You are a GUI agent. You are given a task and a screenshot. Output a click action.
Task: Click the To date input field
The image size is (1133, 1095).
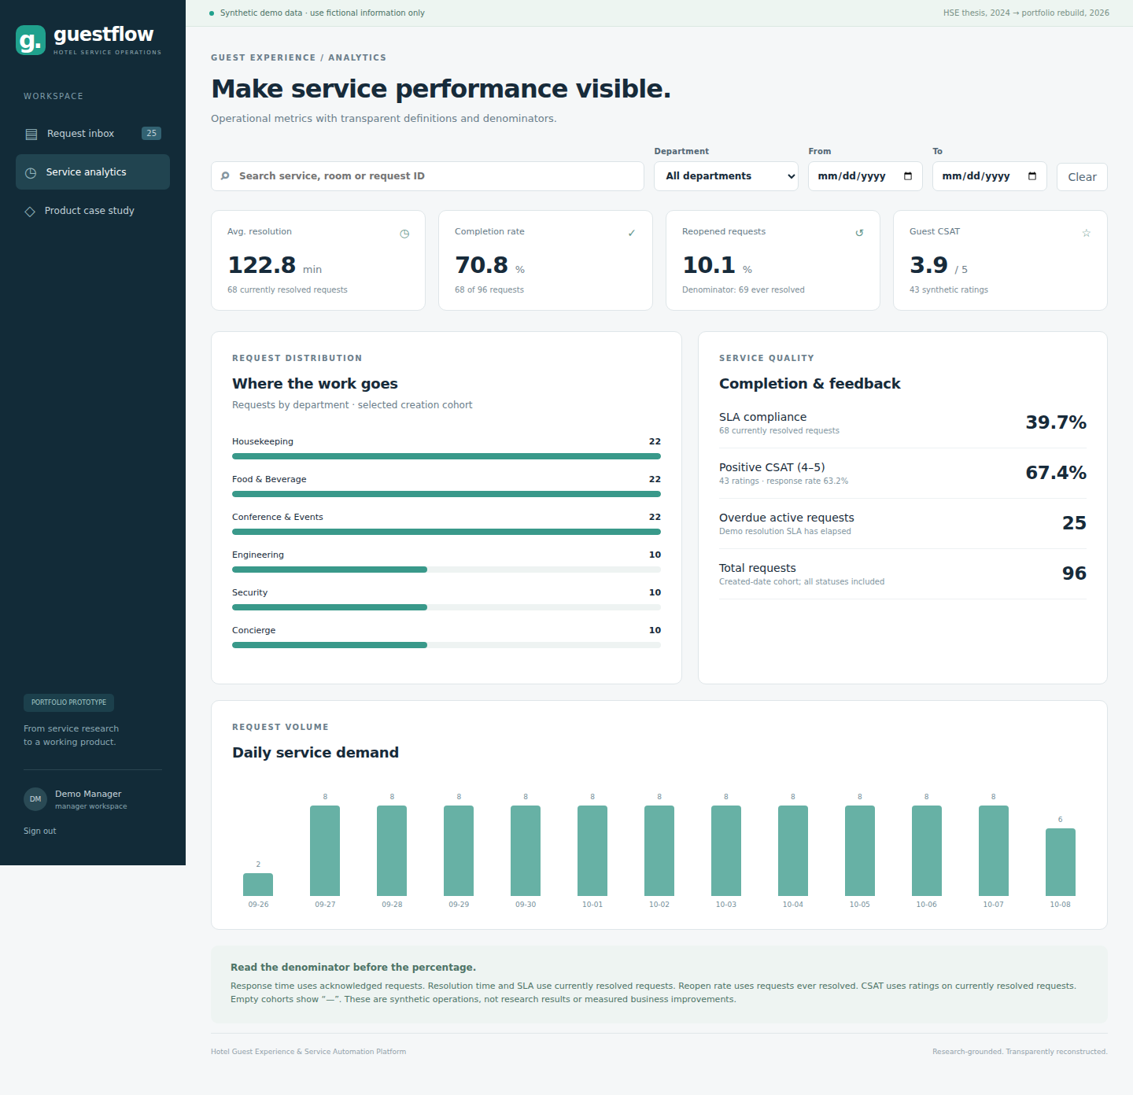click(x=990, y=176)
